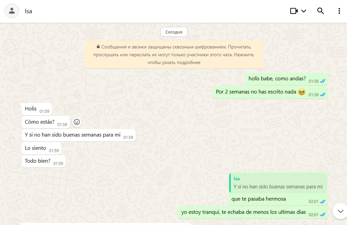Select the 'yo estoy tranqui' sent message
Viewport: 347px width, 225px height.
pyautogui.click(x=253, y=212)
